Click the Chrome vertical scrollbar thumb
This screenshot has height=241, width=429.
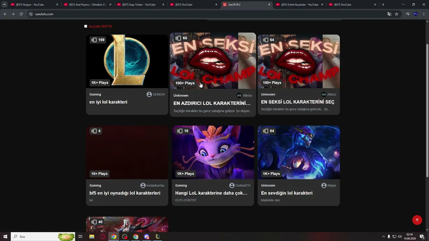point(427,110)
